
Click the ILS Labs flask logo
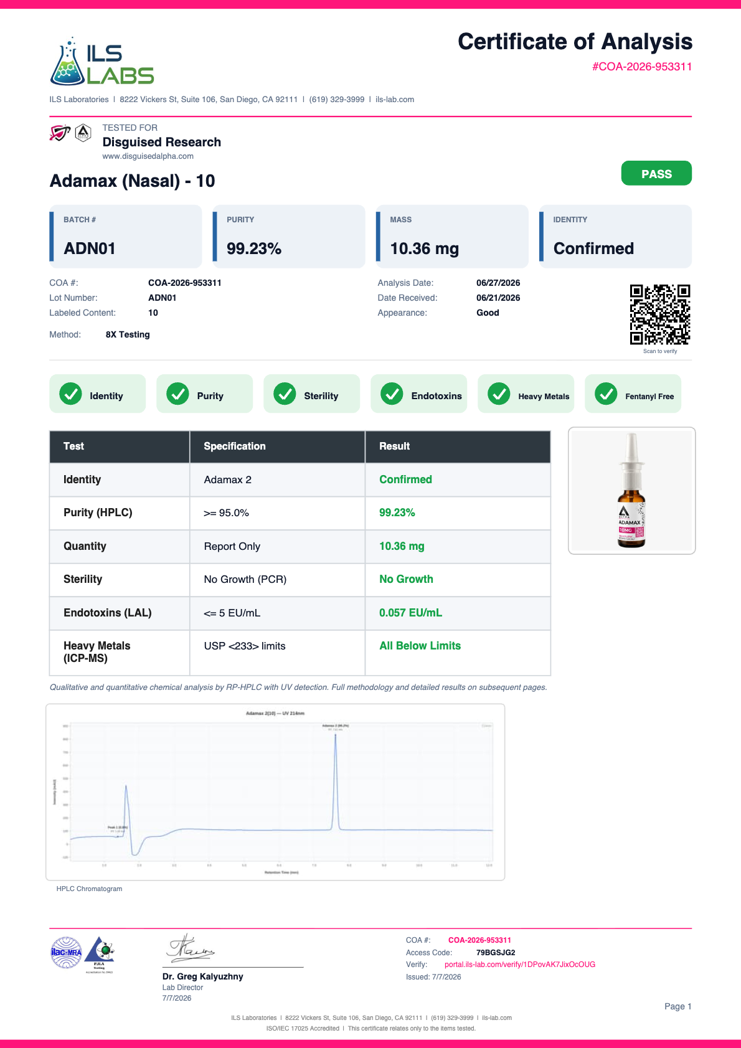coord(101,61)
